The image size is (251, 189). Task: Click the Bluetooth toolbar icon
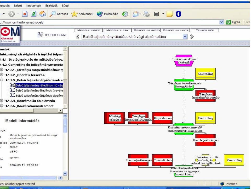point(178,14)
